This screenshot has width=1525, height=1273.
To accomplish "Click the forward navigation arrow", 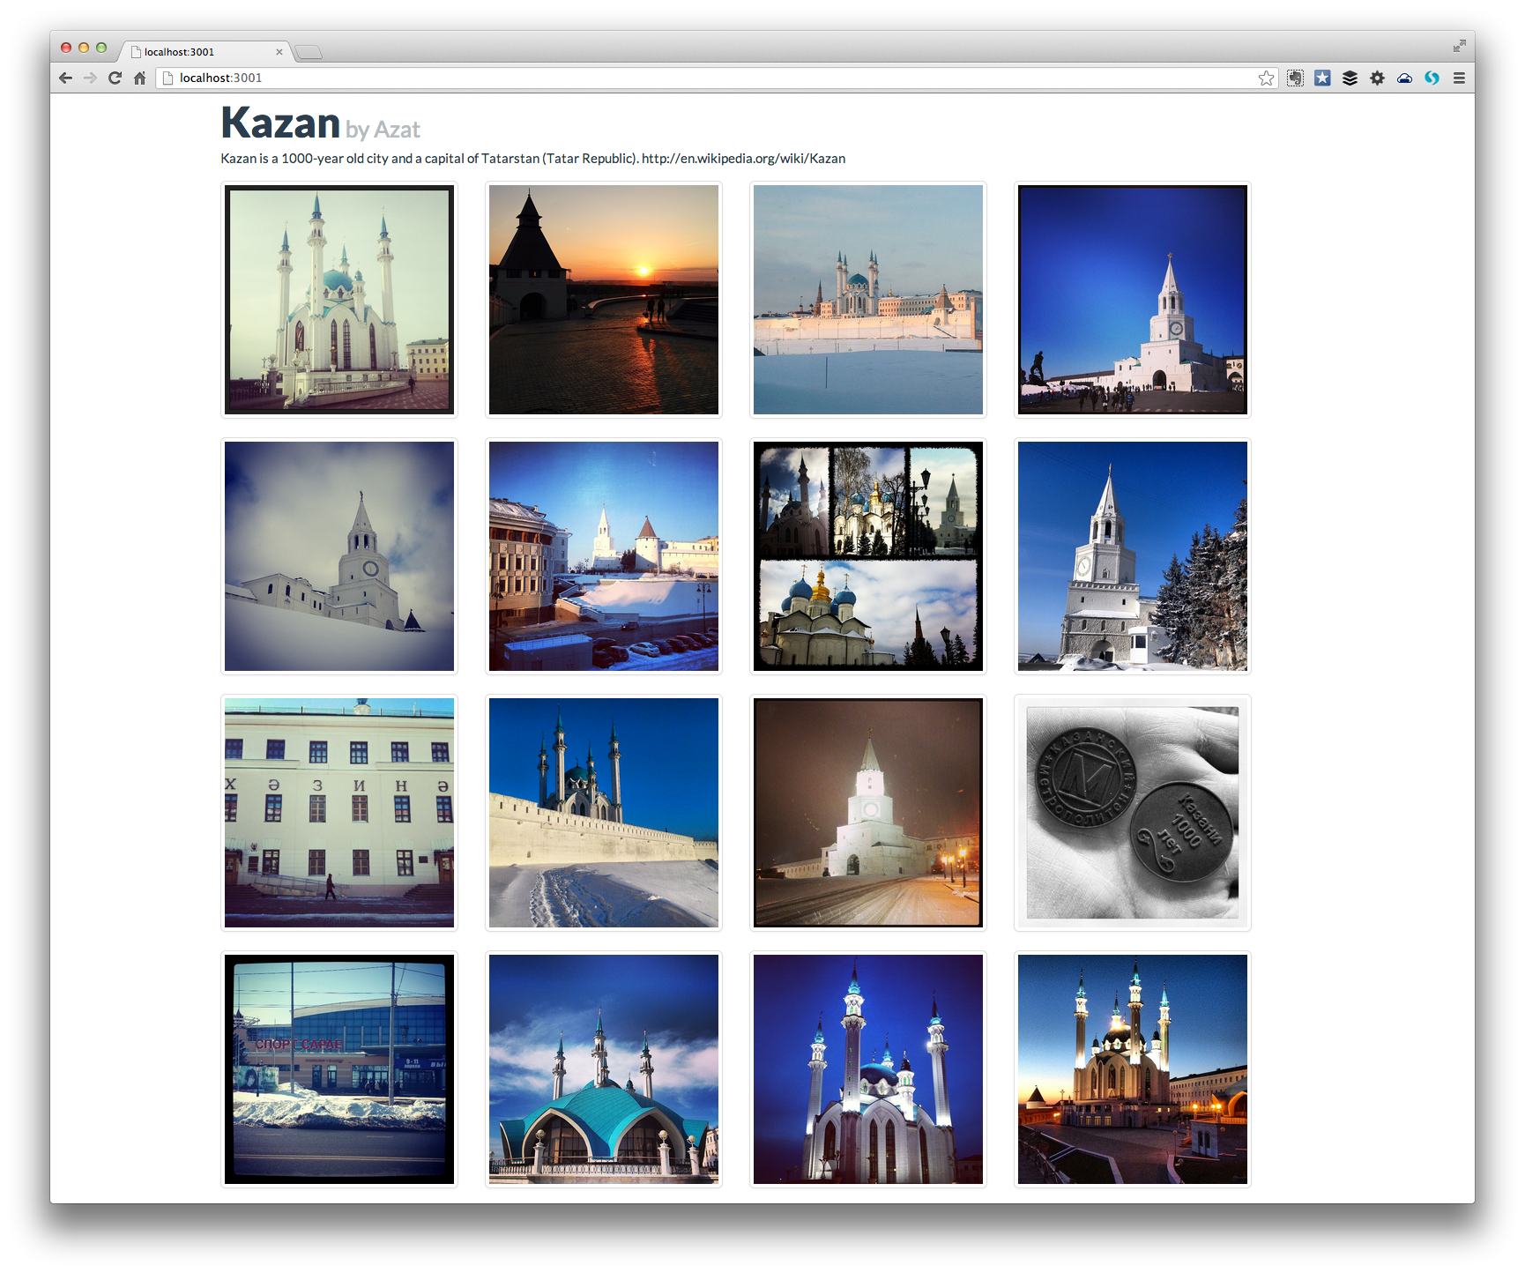I will (91, 78).
